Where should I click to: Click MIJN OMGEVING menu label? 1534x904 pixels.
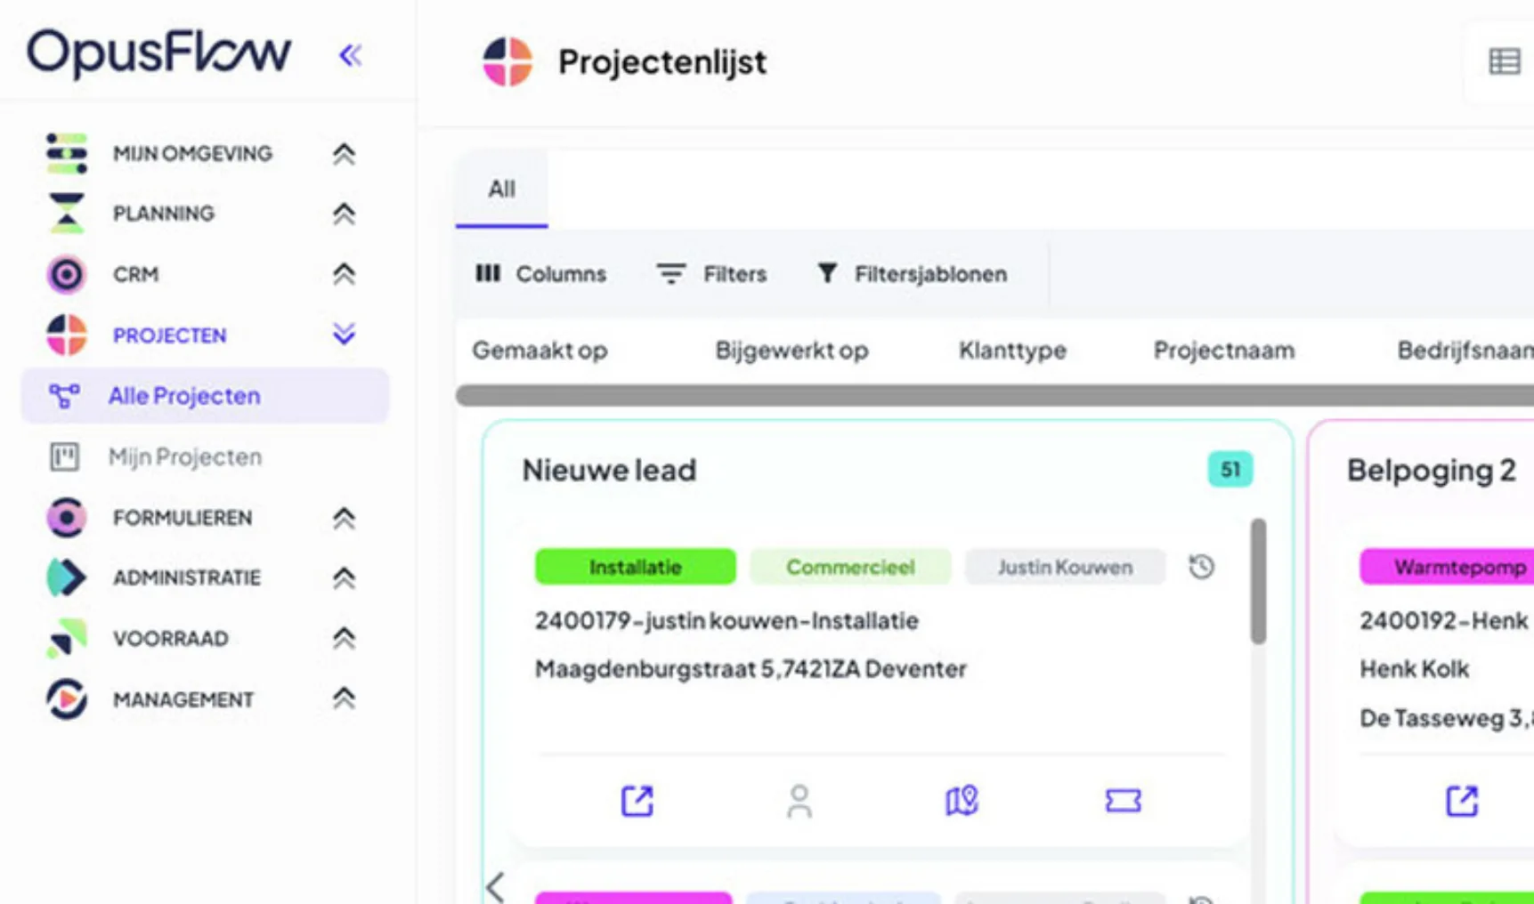(192, 154)
